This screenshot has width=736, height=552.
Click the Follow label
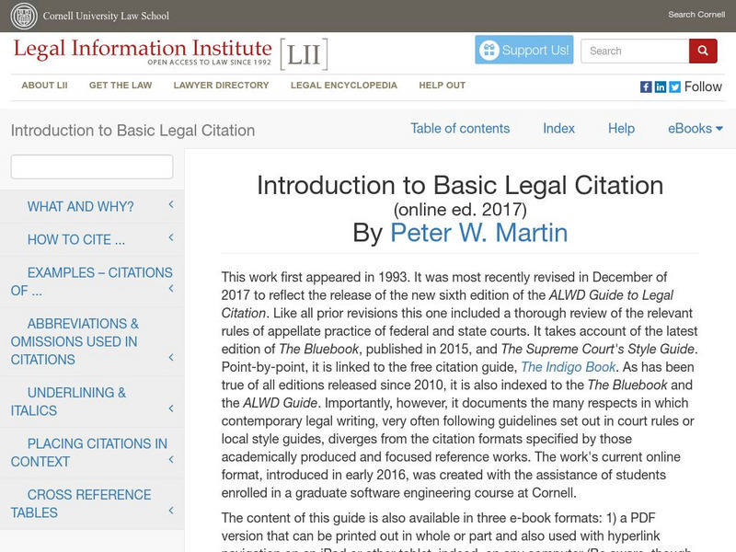[x=703, y=86]
